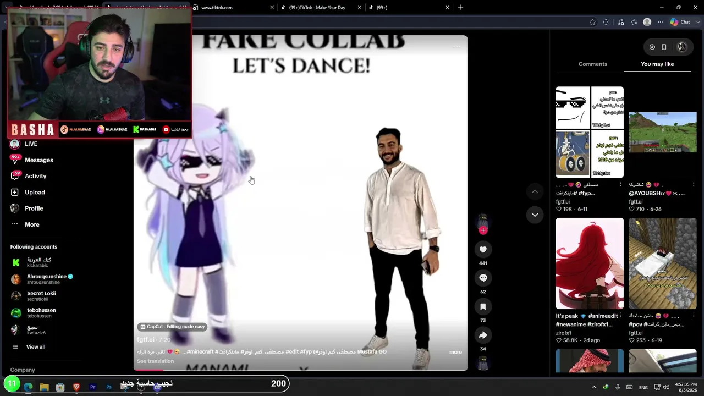Open the browser profile avatar
This screenshot has height=396, width=704.
pos(647,22)
